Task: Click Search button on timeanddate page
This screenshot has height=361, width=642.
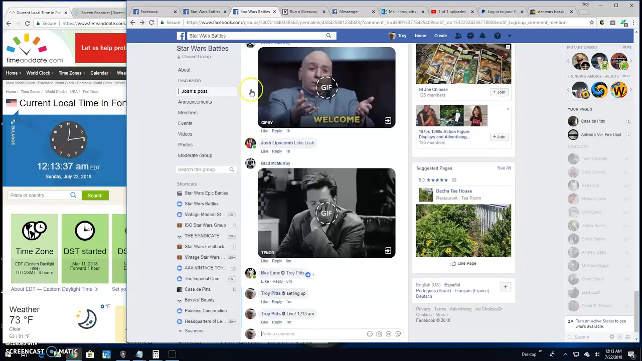Action: [95, 196]
